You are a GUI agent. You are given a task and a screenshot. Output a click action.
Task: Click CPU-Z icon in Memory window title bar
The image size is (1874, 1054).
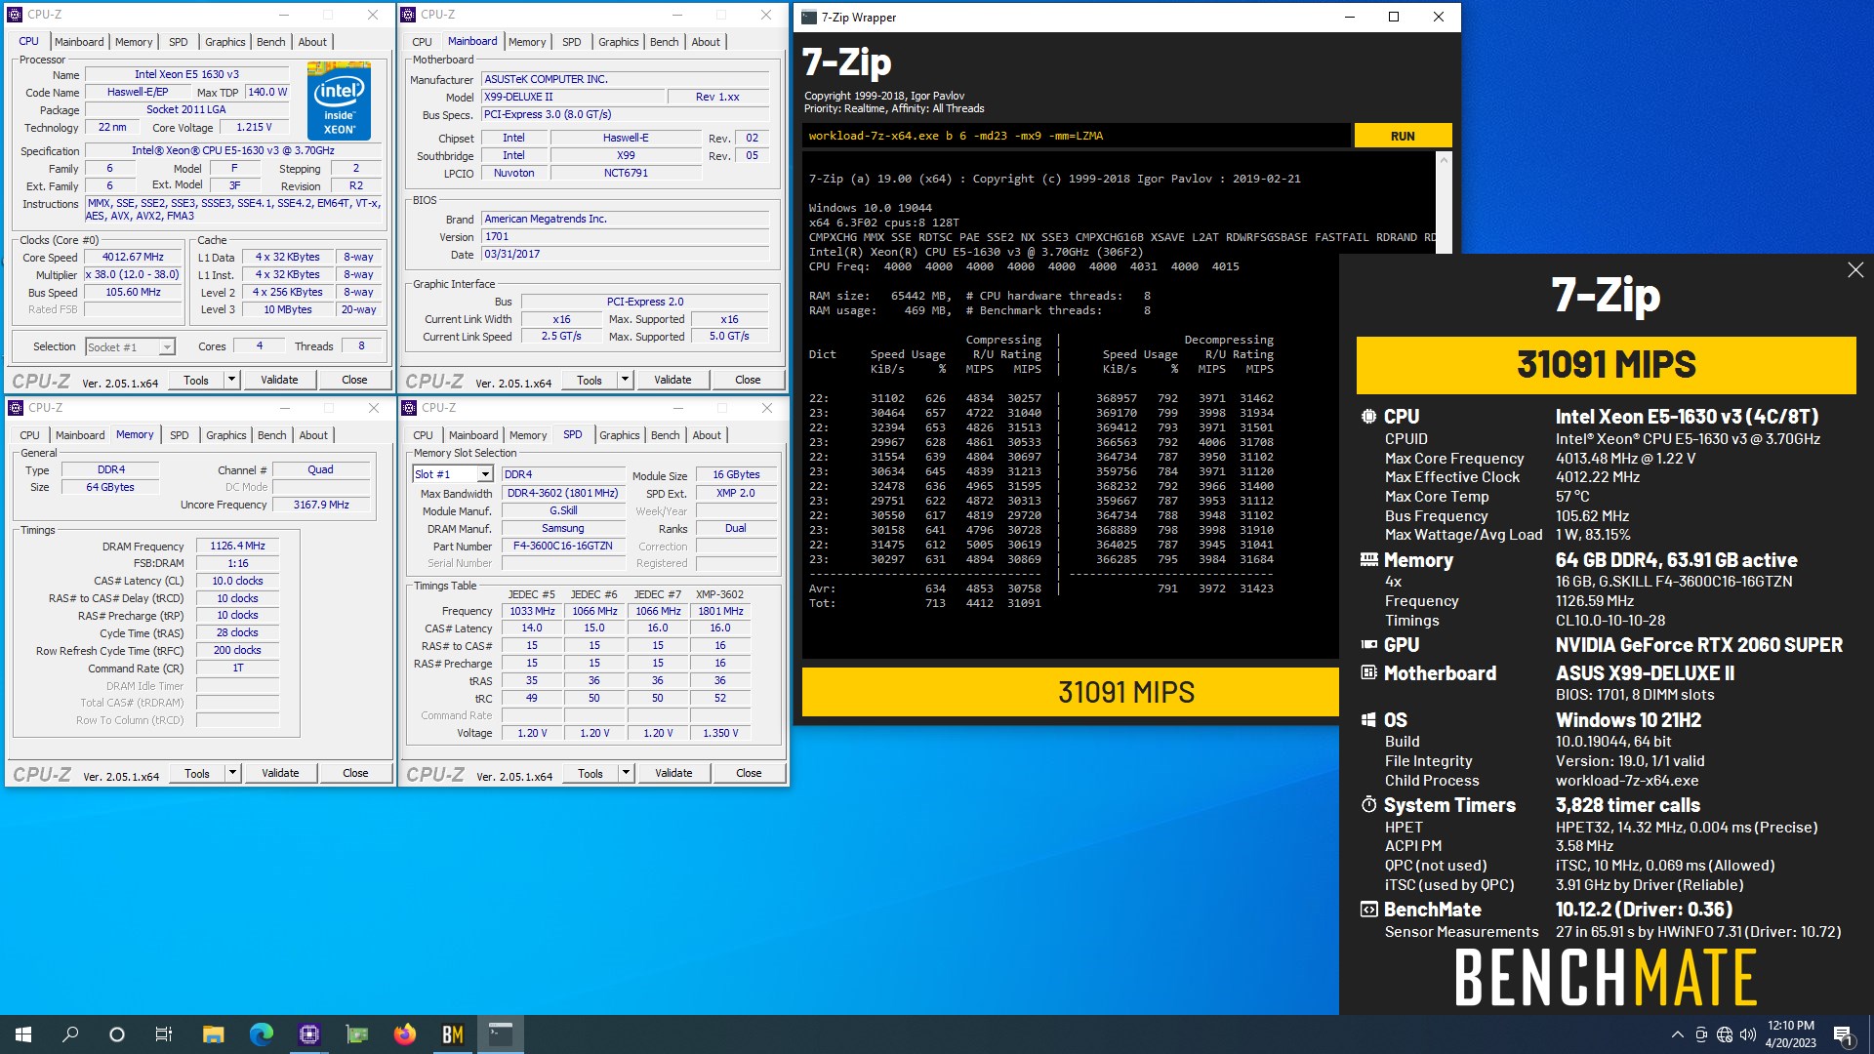pyautogui.click(x=16, y=408)
